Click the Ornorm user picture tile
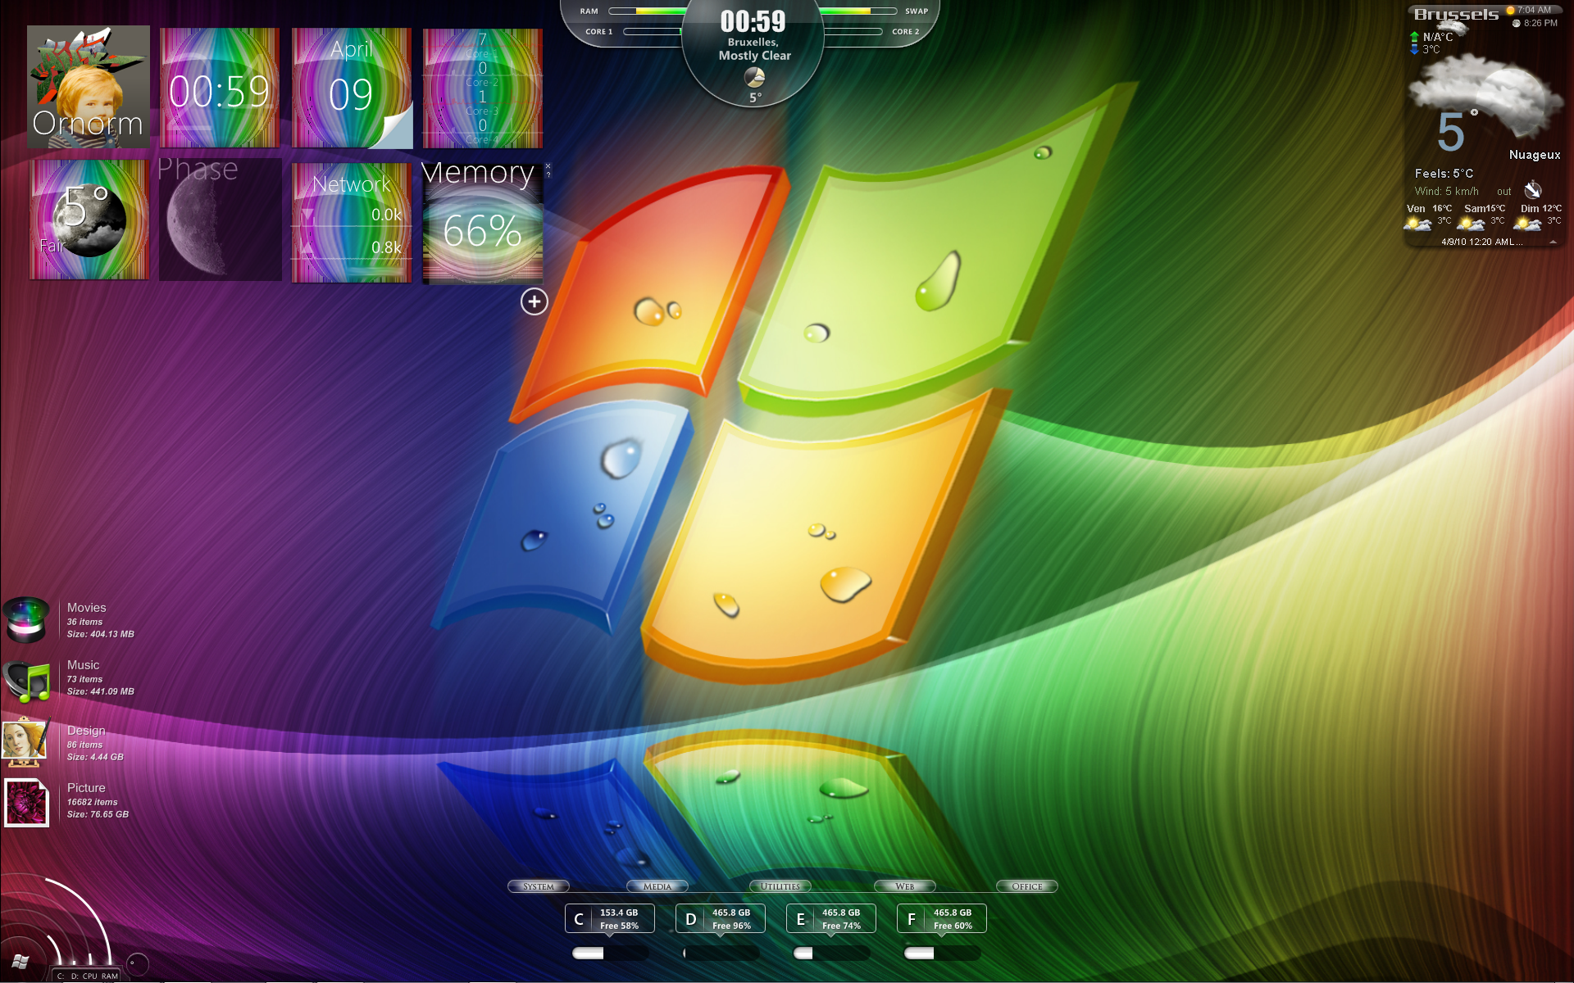1574x983 pixels. [x=89, y=87]
